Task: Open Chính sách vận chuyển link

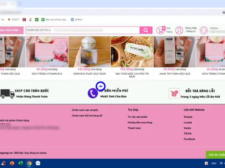Action: pos(85,110)
